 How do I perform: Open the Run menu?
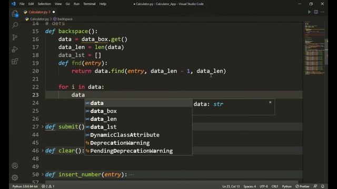click(x=76, y=4)
